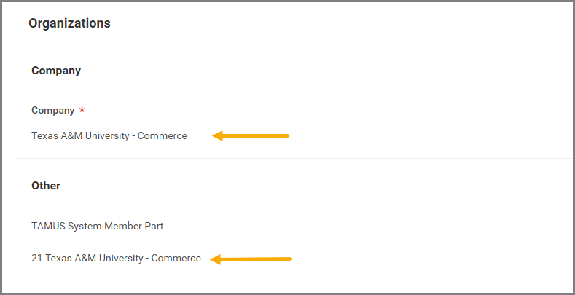Image resolution: width=575 pixels, height=295 pixels.
Task: Click the word Commerce in the Company field value
Action: click(x=162, y=135)
